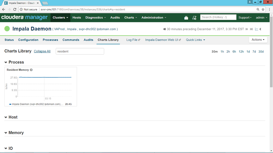Go to Audits in top navigation bar
Image resolution: width=273 pixels, height=153 pixels.
click(115, 17)
